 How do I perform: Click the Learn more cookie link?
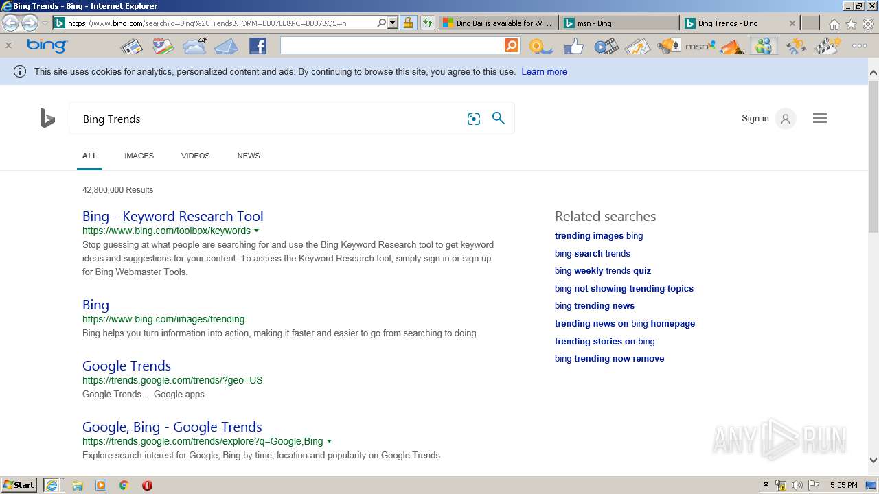coord(544,71)
